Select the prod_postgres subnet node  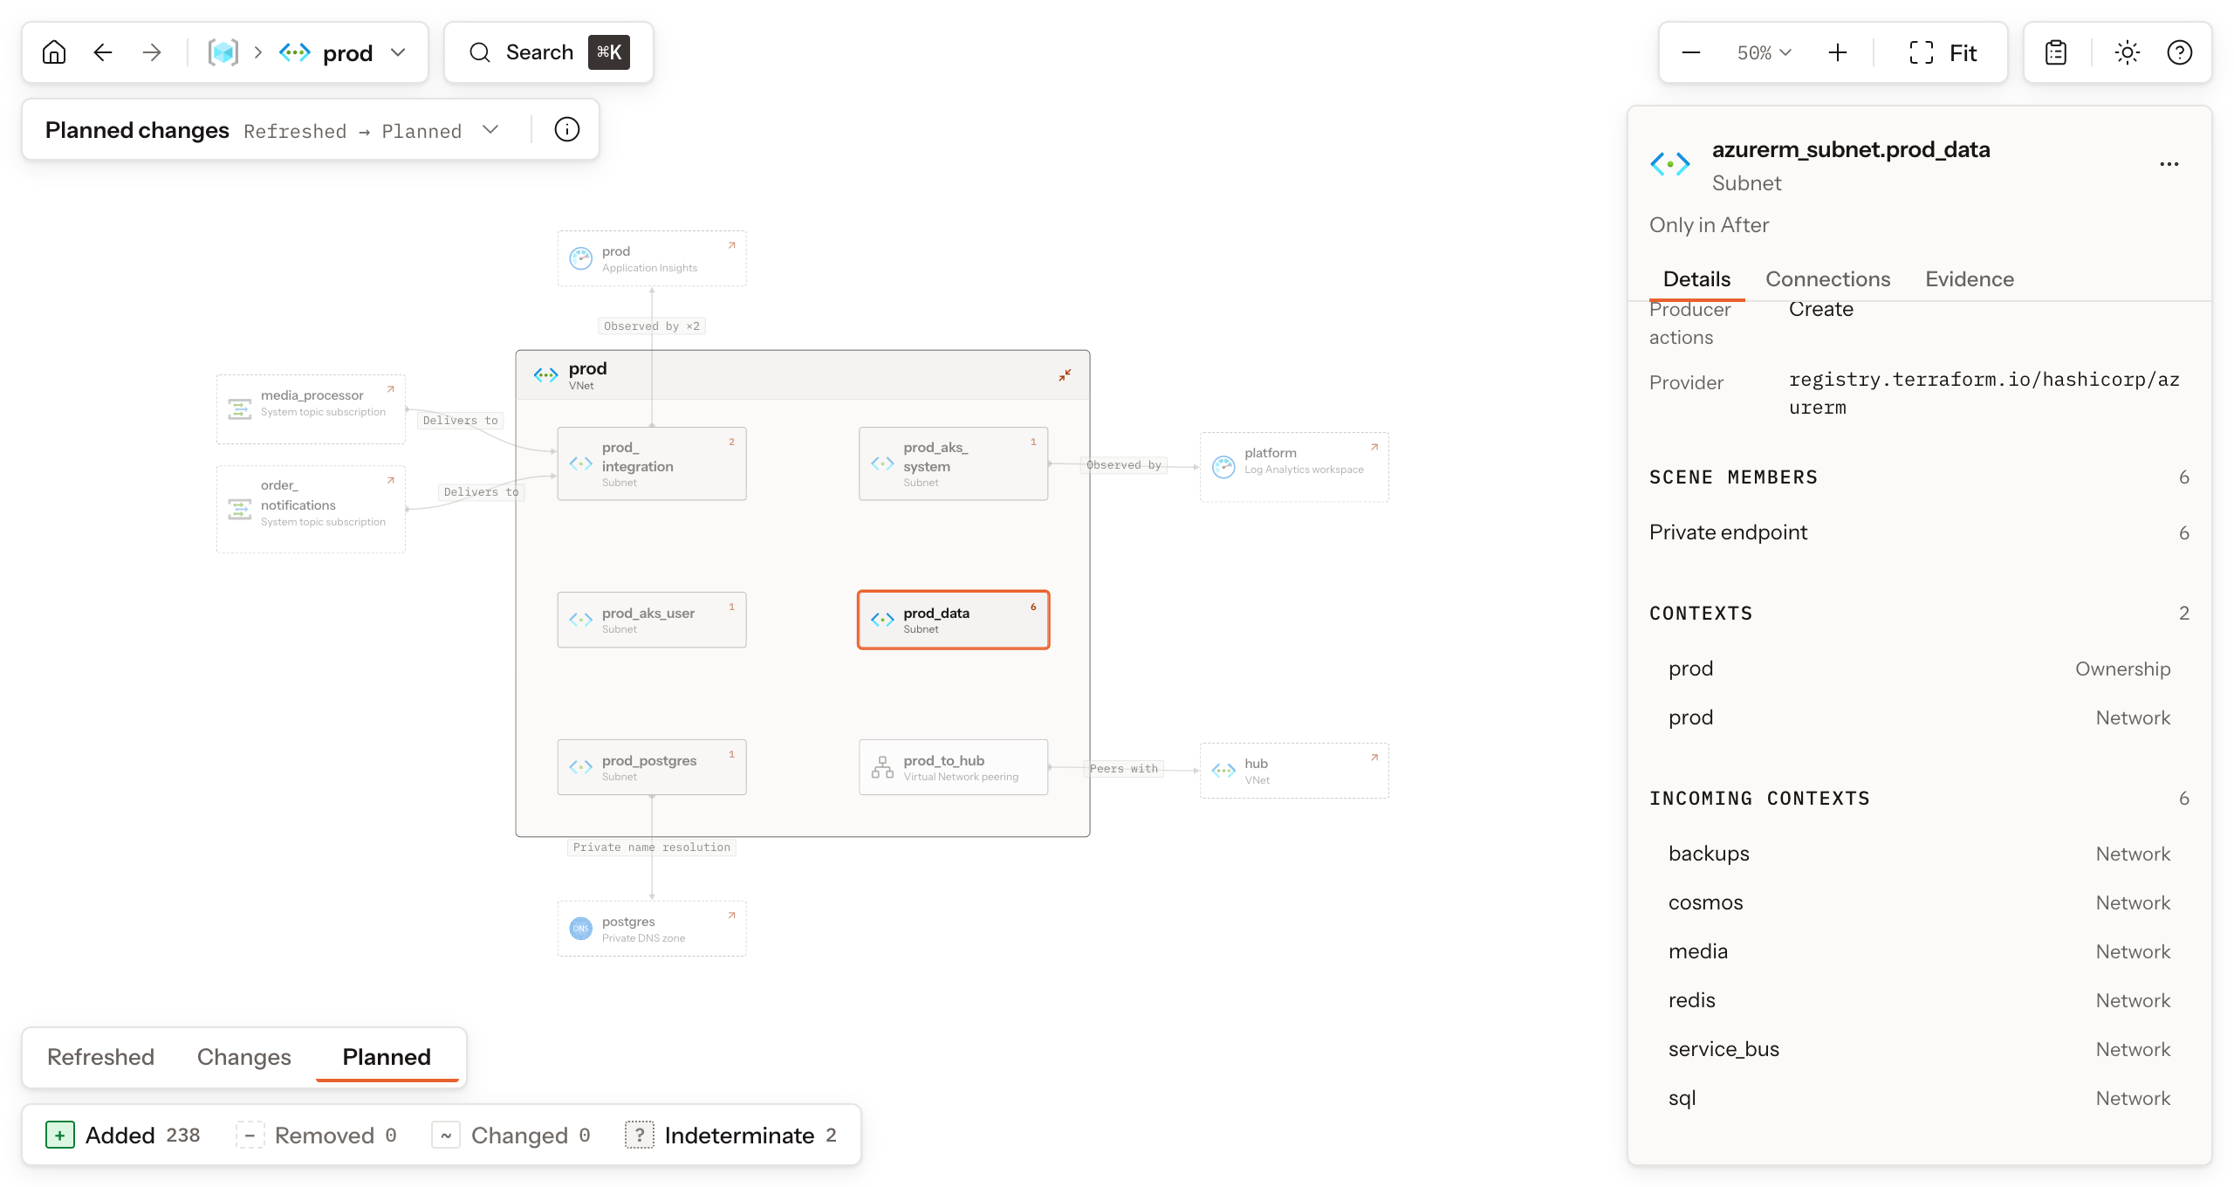(652, 767)
